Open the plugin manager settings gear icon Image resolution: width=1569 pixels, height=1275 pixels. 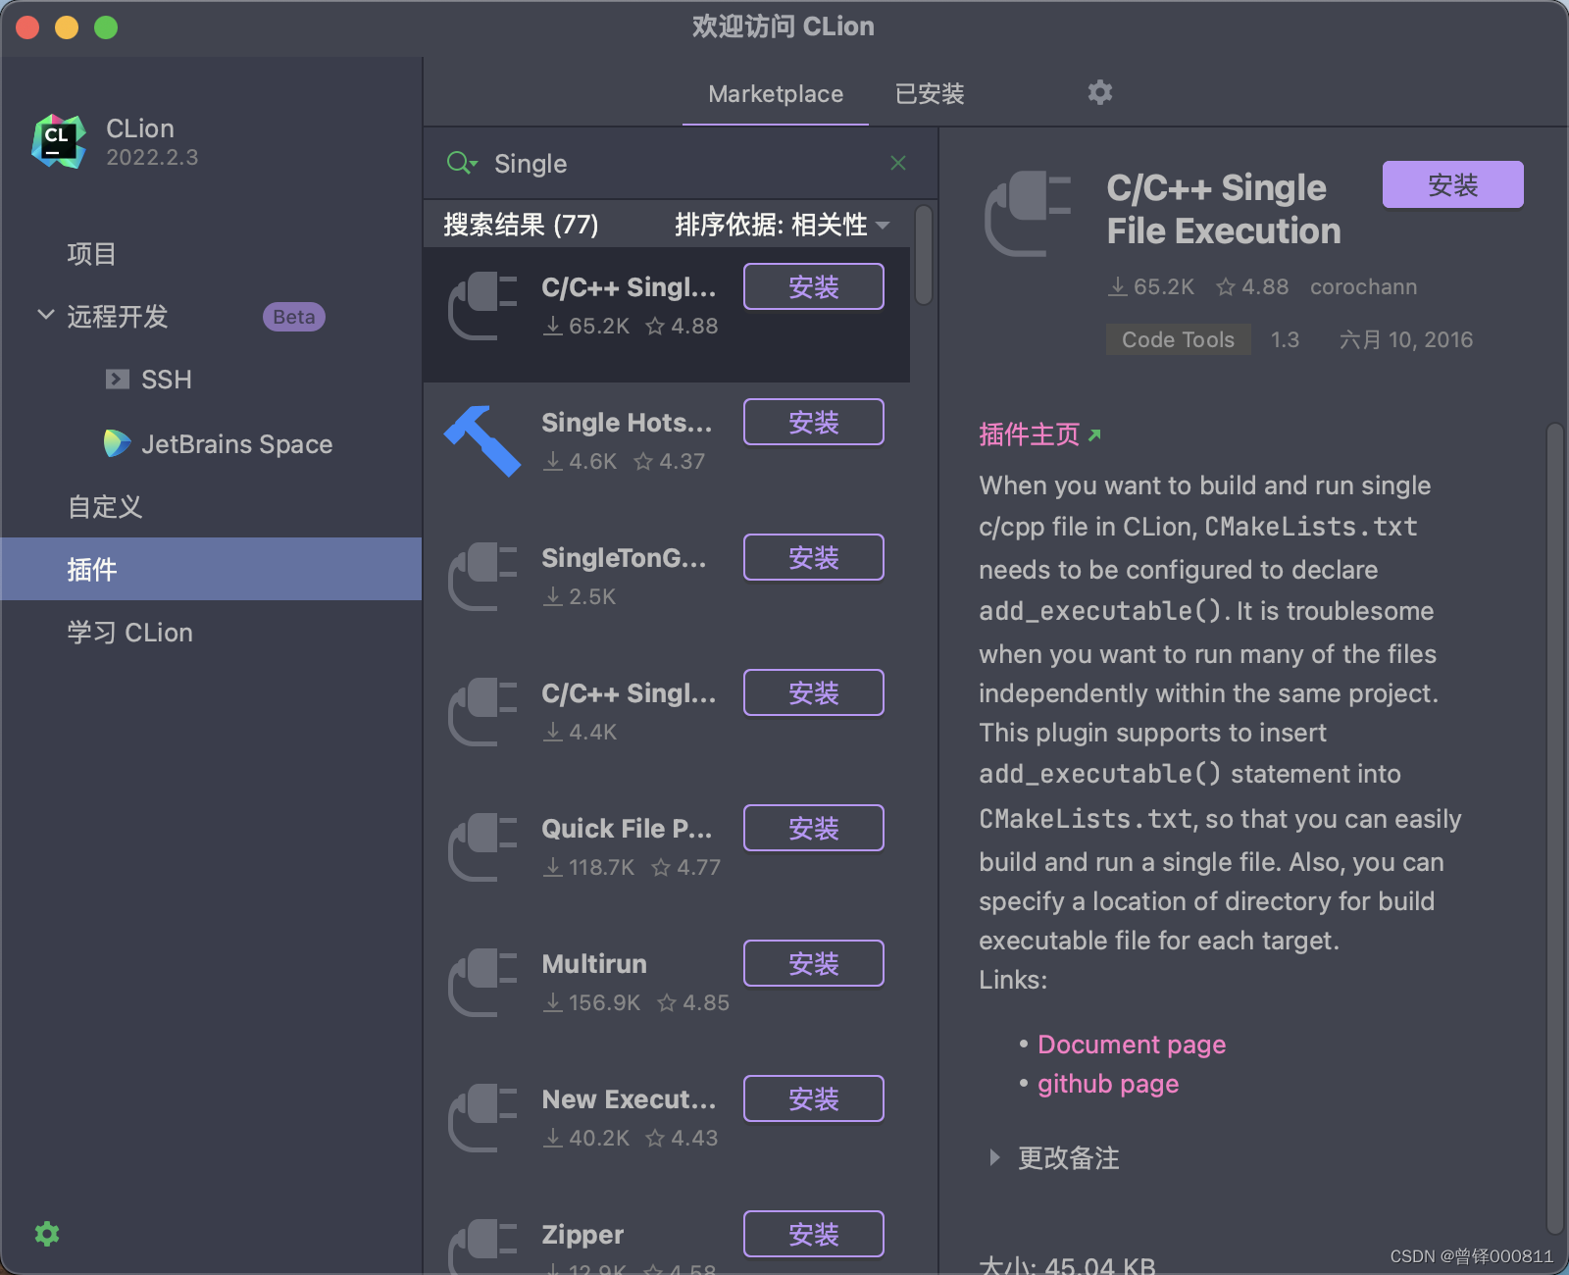[1099, 92]
